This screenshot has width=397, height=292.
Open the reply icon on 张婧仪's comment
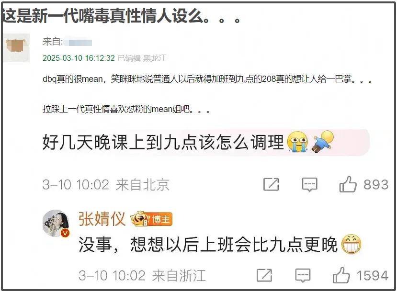[x=303, y=275]
